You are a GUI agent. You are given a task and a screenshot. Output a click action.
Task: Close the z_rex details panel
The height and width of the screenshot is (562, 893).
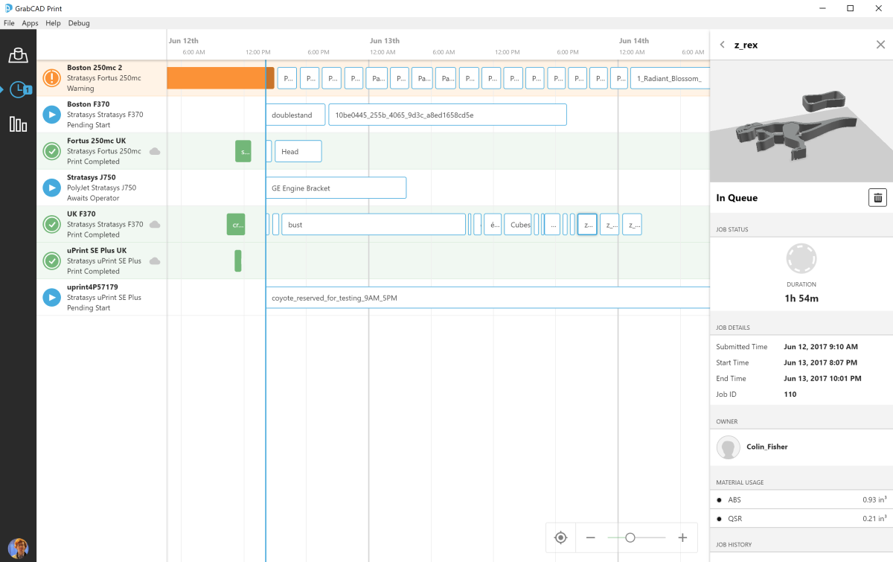point(880,45)
